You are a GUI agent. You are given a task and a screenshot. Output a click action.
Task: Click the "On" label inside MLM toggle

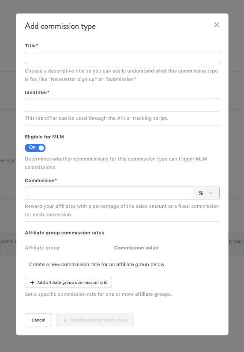pyautogui.click(x=32, y=148)
